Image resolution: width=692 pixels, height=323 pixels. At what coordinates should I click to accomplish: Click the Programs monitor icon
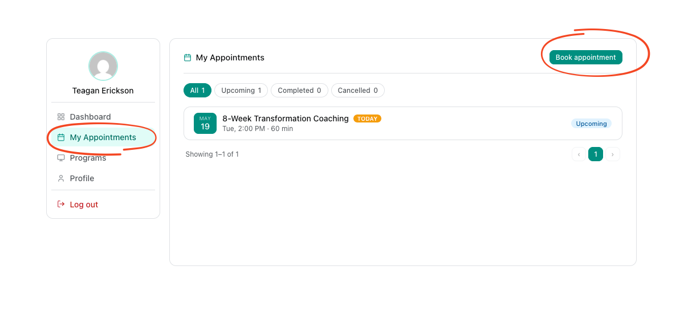(x=61, y=158)
